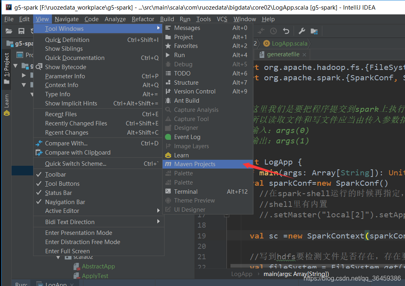405x286 pixels.
Task: Collapse the scala02 package tree arrow
Action: click(58, 257)
